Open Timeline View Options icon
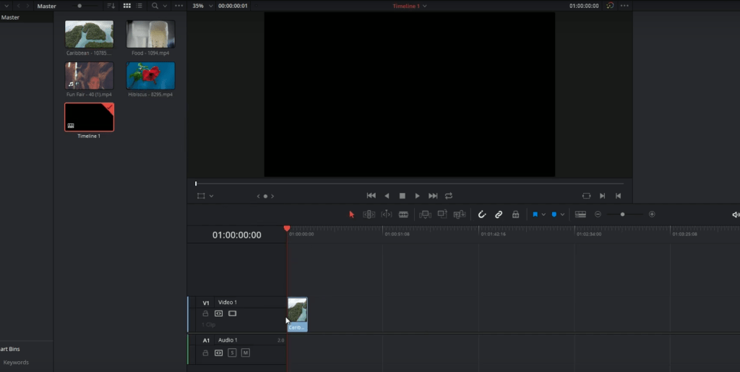This screenshot has width=740, height=372. [580, 215]
